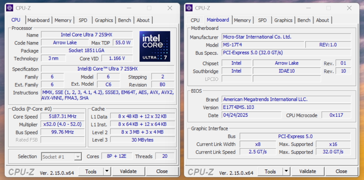This screenshot has height=180, width=364.
Task: Open SPD tab in right window
Action: (x=262, y=20)
